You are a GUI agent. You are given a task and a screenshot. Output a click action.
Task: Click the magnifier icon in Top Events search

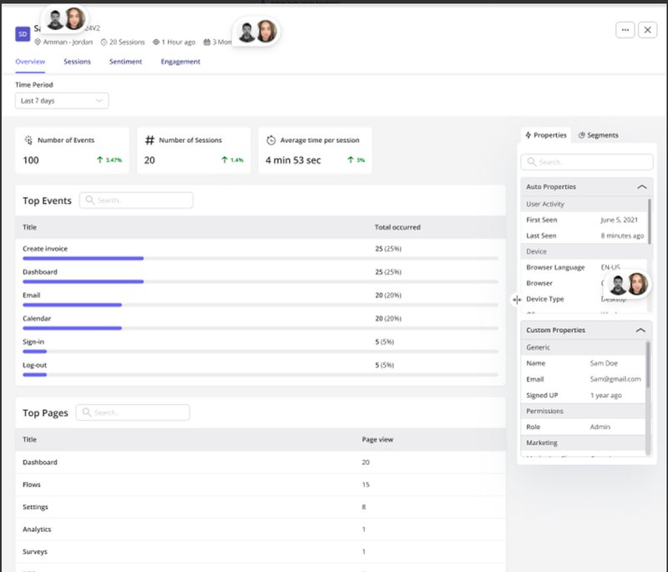pos(90,200)
